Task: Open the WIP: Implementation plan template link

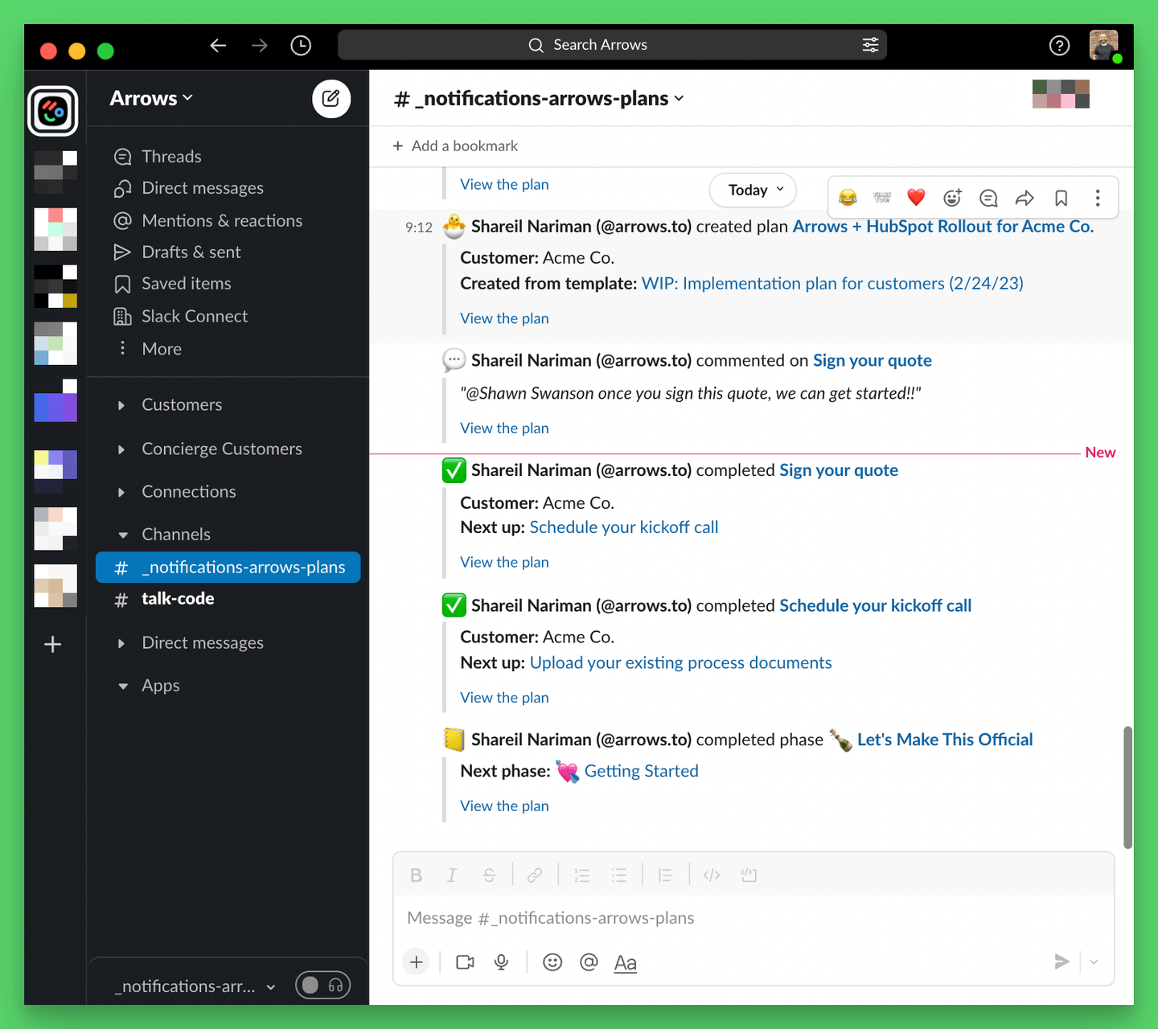Action: tap(832, 284)
